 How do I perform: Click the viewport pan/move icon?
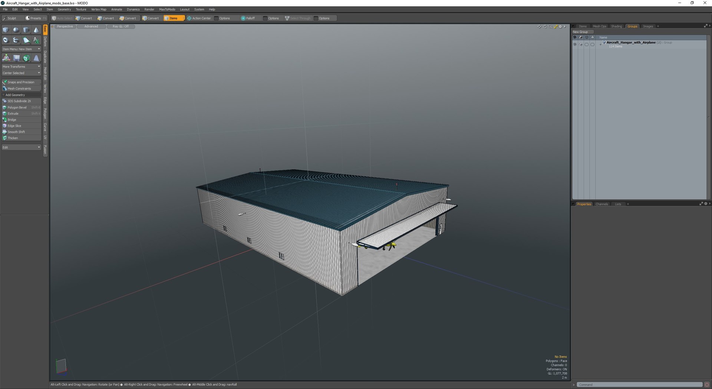coord(539,27)
